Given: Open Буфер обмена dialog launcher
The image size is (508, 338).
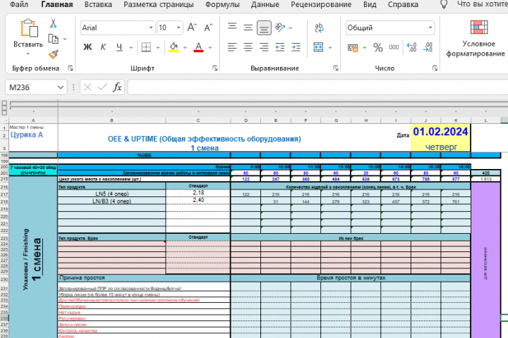Looking at the screenshot, I should [71, 68].
